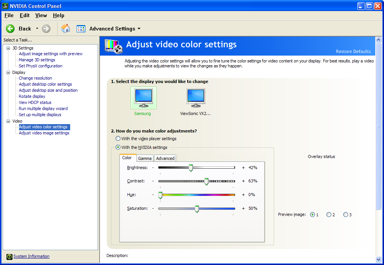Switch to the Advanced tab
Screen dimensions: 384x265
[x=165, y=158]
